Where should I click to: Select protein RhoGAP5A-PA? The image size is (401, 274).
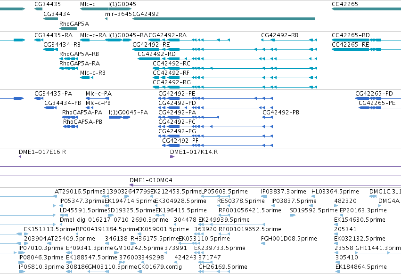(70, 117)
